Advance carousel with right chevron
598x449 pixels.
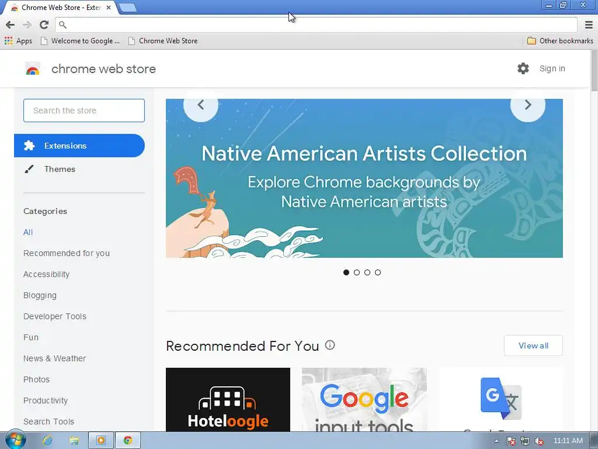pyautogui.click(x=528, y=105)
